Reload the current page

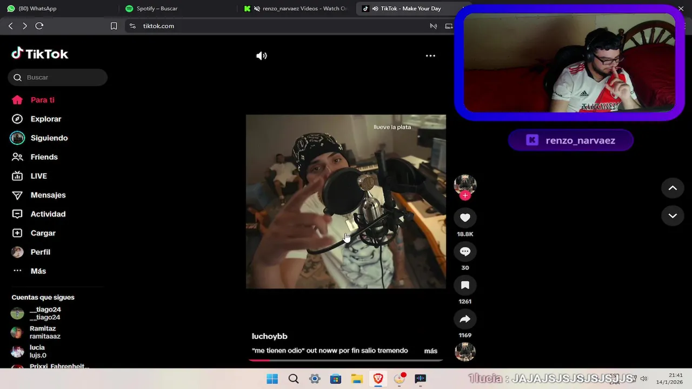[x=39, y=26]
